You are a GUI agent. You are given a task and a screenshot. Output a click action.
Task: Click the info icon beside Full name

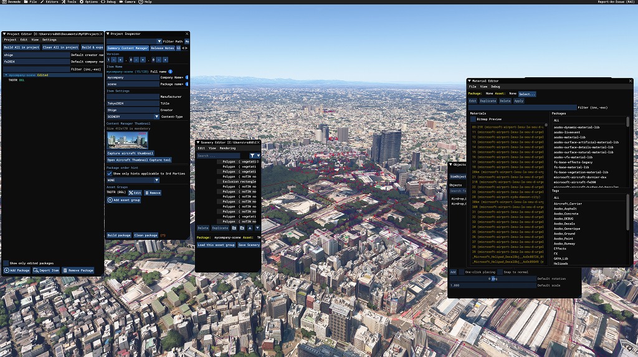coord(171,72)
